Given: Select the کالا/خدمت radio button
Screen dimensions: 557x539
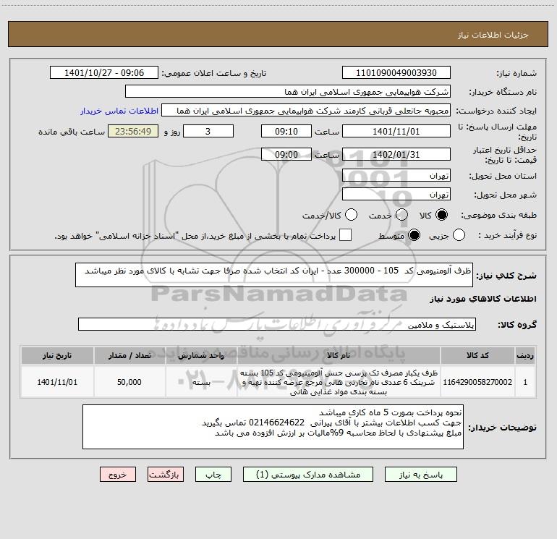Looking at the screenshot, I should point(352,215).
